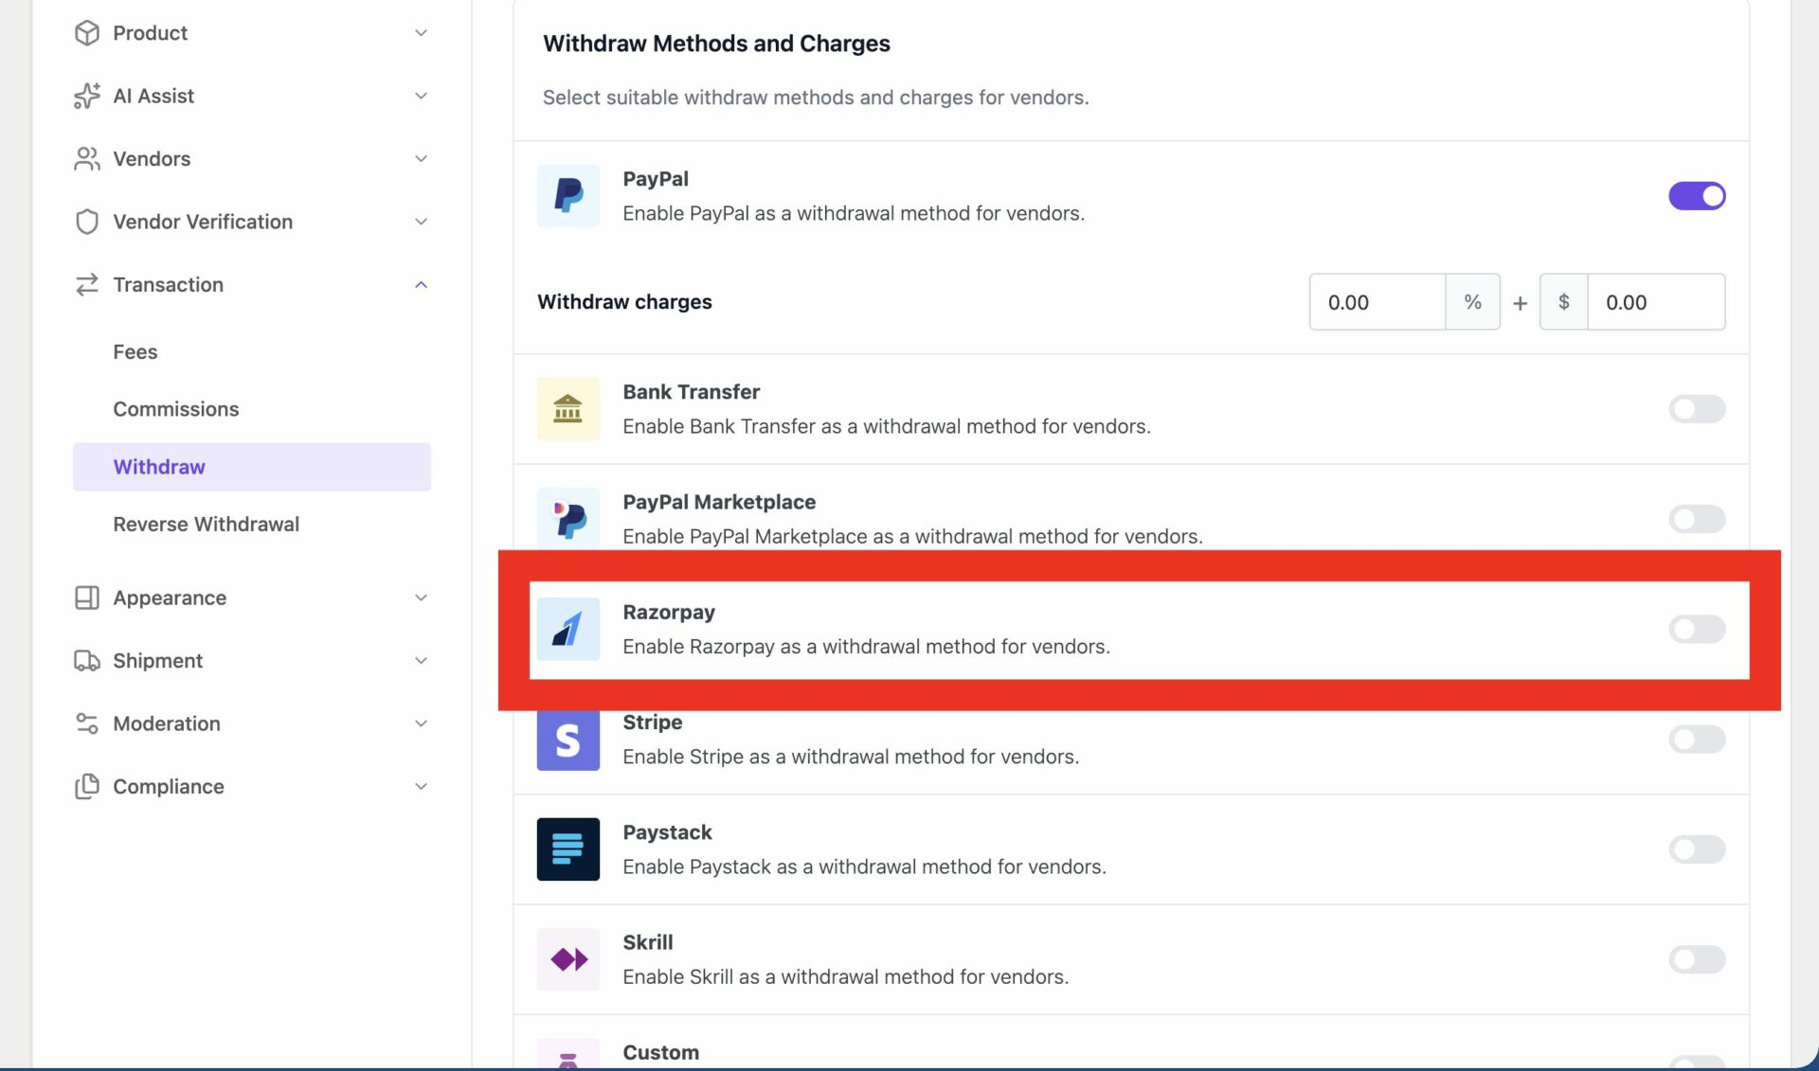Switch to Reverse Withdrawal settings

(x=206, y=523)
